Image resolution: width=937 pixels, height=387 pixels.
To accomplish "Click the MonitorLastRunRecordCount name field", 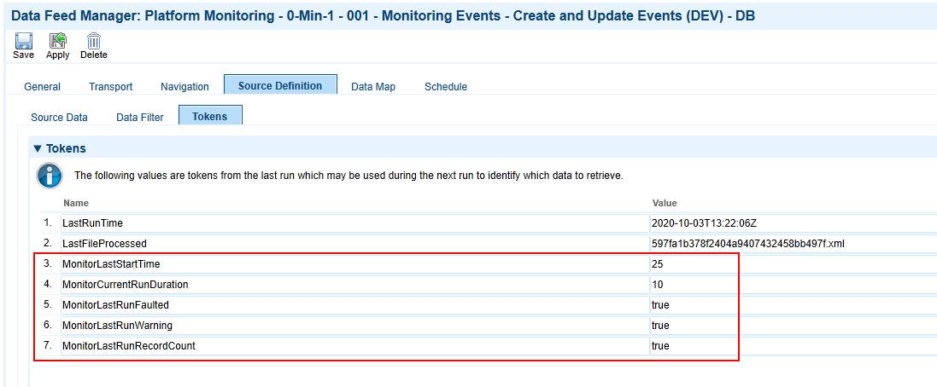I will 355,346.
